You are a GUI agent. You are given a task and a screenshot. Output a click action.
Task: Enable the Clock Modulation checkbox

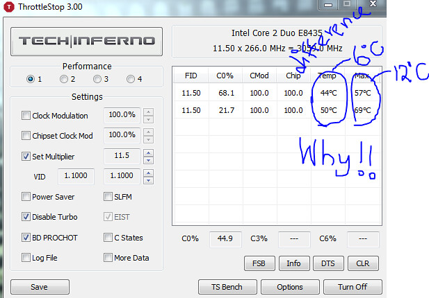[x=26, y=115]
